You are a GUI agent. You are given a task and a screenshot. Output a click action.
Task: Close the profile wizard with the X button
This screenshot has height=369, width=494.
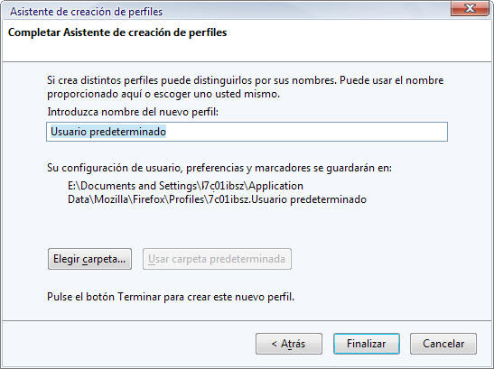470,8
